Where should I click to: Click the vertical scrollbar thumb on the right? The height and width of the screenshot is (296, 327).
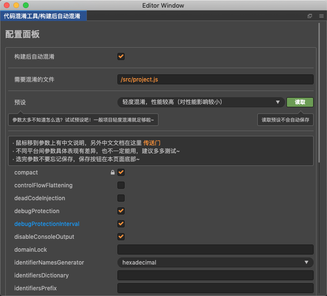(x=319, y=93)
